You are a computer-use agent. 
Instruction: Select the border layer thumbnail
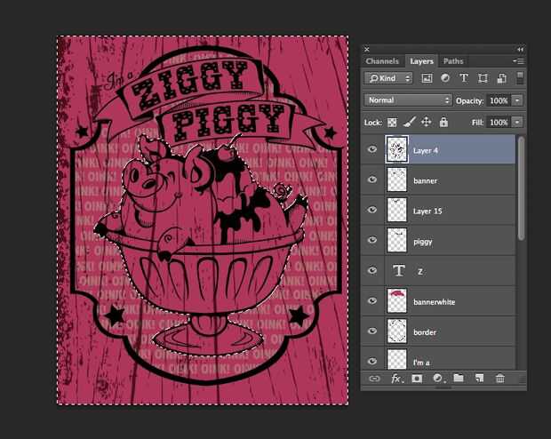(x=396, y=331)
